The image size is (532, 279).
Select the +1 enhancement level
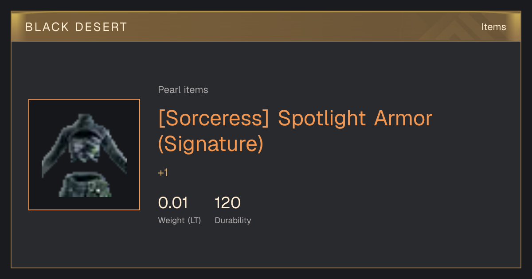pos(163,173)
